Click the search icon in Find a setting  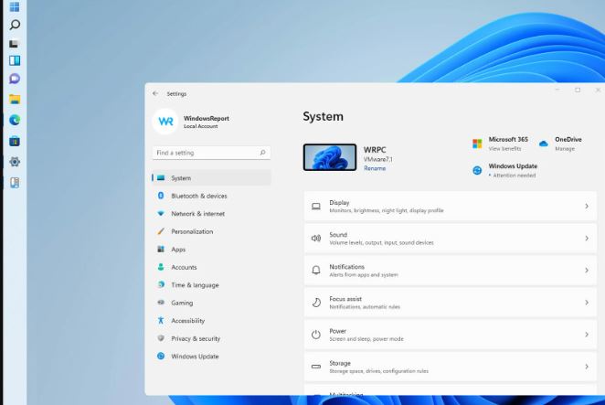click(x=263, y=153)
